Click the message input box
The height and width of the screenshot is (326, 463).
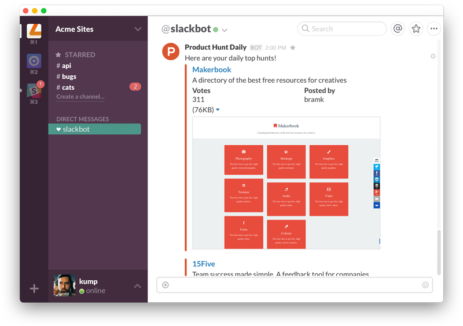pos(295,285)
